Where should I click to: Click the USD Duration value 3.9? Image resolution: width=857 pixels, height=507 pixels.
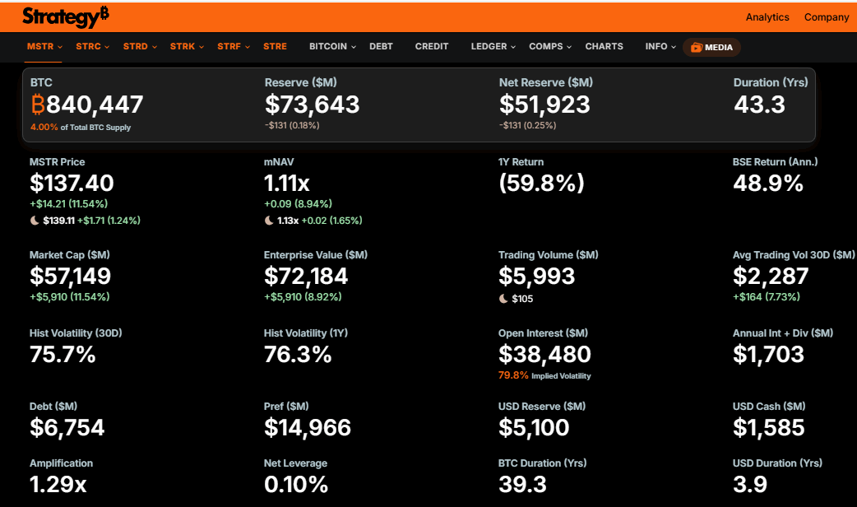click(x=750, y=485)
